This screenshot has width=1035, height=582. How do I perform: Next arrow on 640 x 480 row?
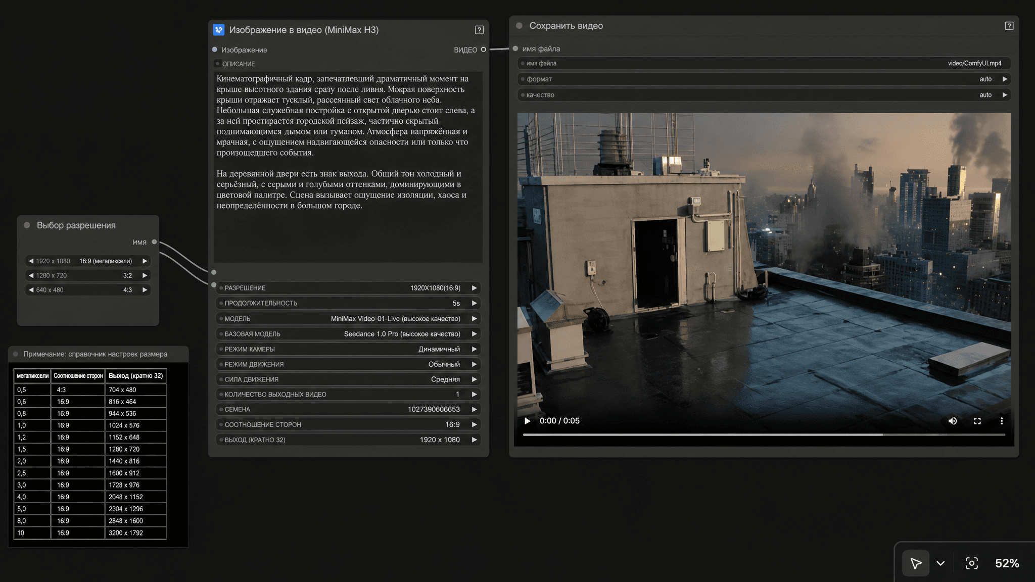click(x=145, y=290)
